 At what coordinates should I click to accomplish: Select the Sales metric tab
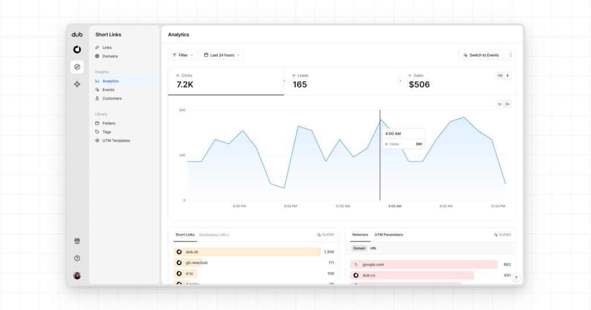point(458,81)
